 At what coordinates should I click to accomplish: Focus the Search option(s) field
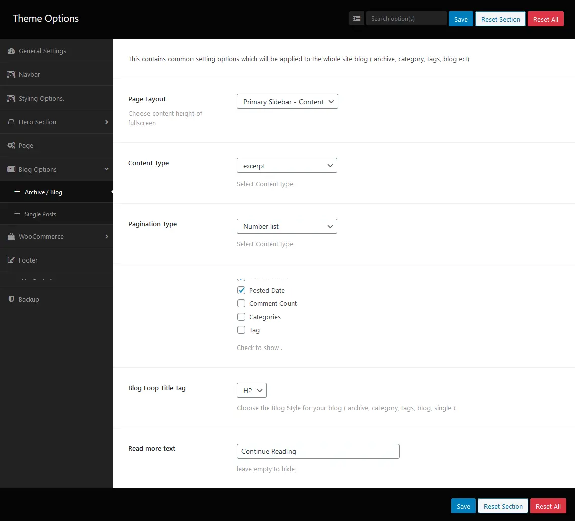(406, 18)
